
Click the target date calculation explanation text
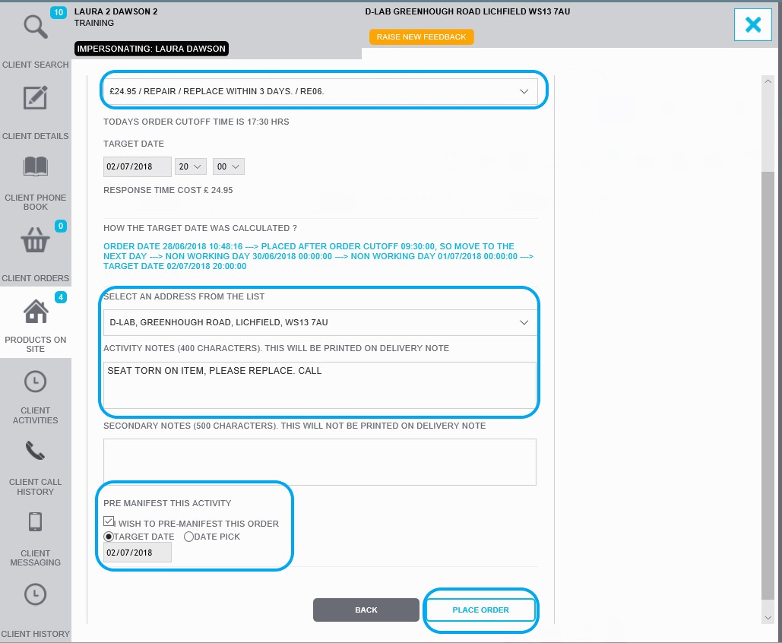coord(318,256)
